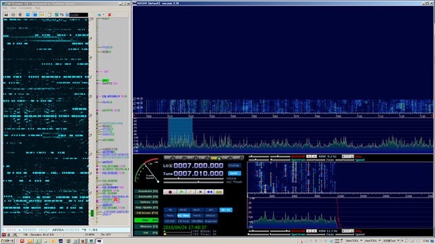Click the yellow icon in CW Skimmer toolbar
This screenshot has width=435, height=244.
pos(42,15)
